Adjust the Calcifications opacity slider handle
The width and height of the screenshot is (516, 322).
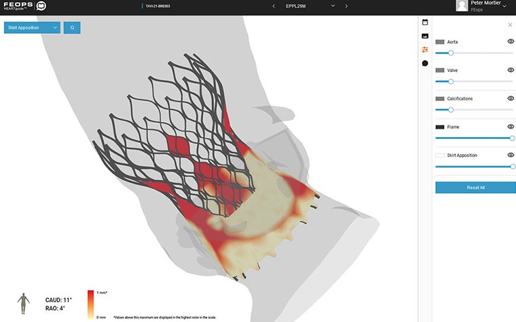[x=451, y=110]
